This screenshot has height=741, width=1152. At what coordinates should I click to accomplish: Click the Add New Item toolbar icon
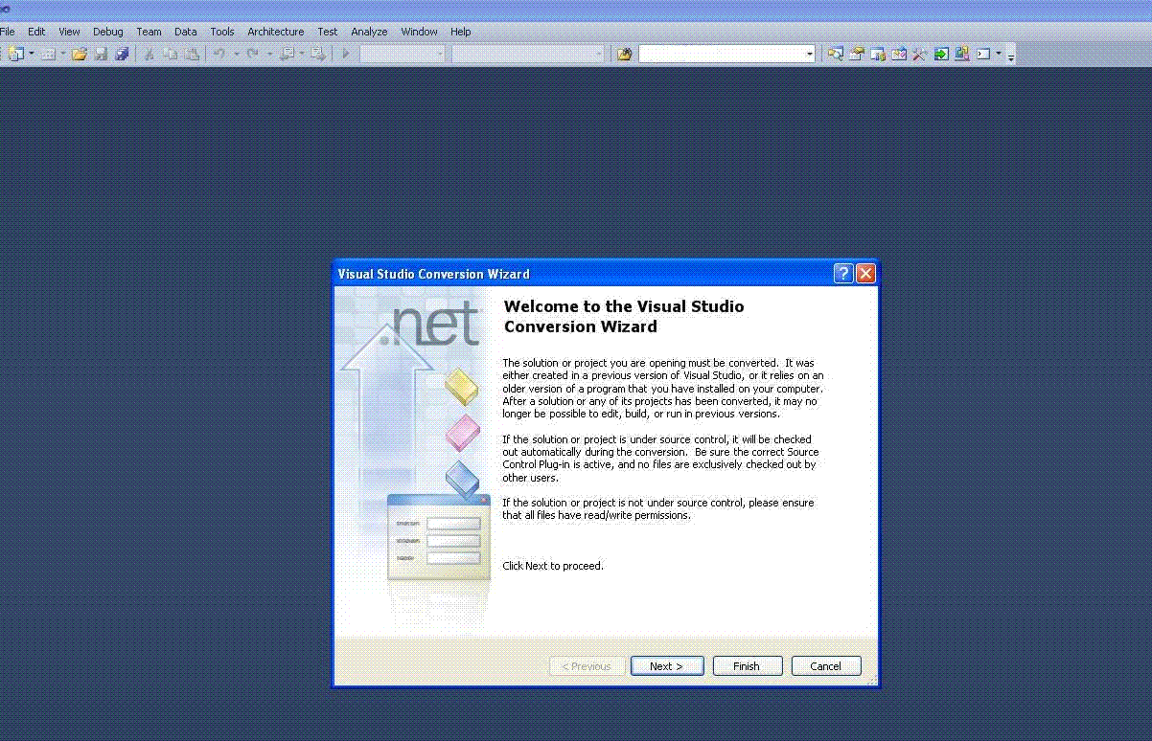coord(48,54)
